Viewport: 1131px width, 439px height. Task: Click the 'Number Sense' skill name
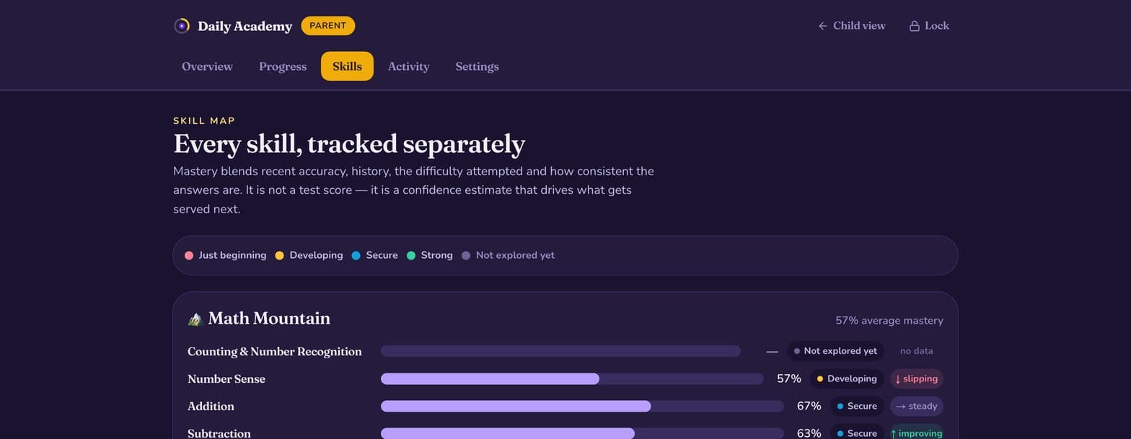(x=226, y=379)
